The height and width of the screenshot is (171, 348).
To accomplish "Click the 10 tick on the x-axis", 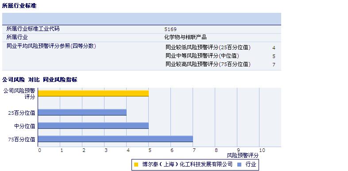I will [x=262, y=150].
